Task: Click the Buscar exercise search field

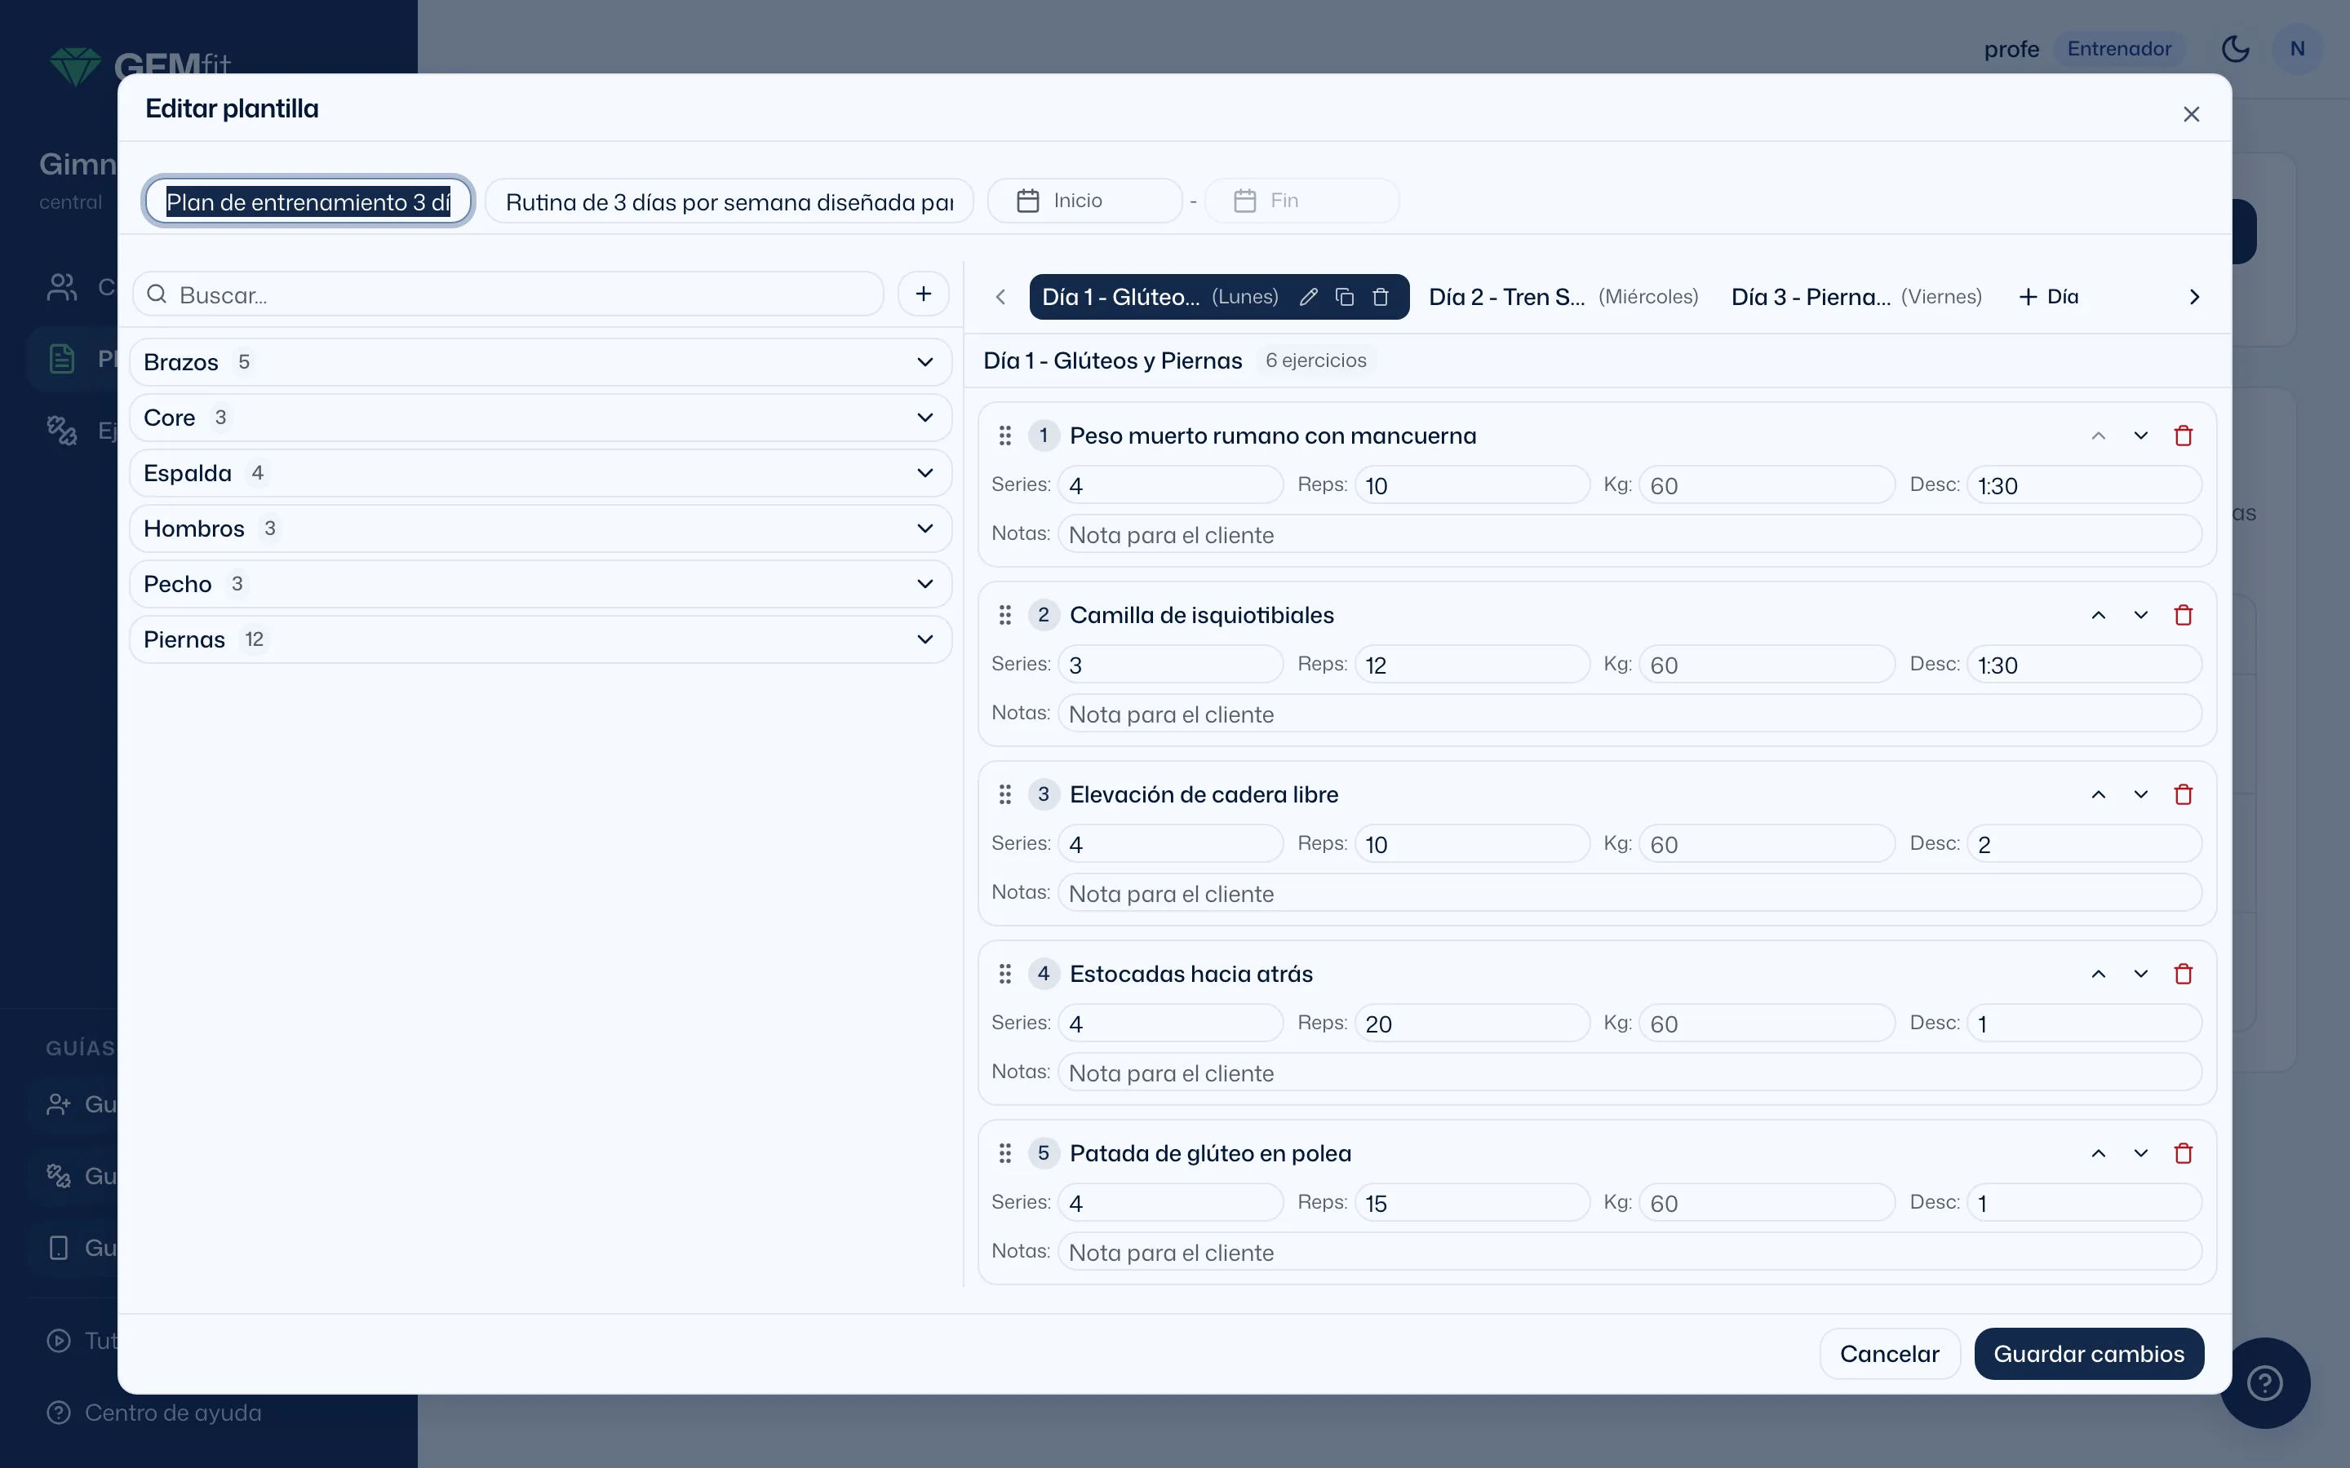Action: click(508, 294)
